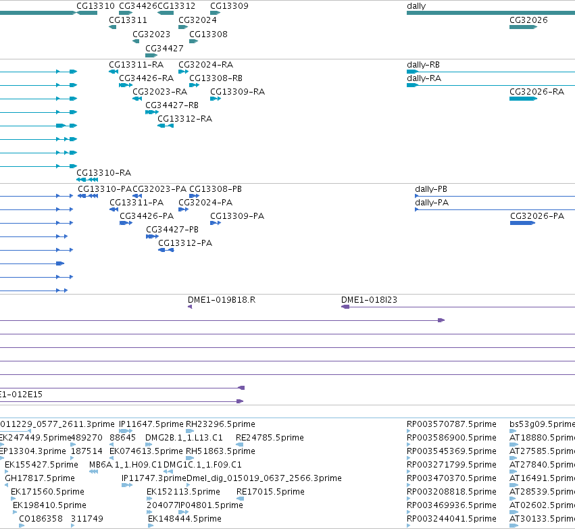Select the CG13308-RB transcript label
Screen dimensions: 575x529
216,78
